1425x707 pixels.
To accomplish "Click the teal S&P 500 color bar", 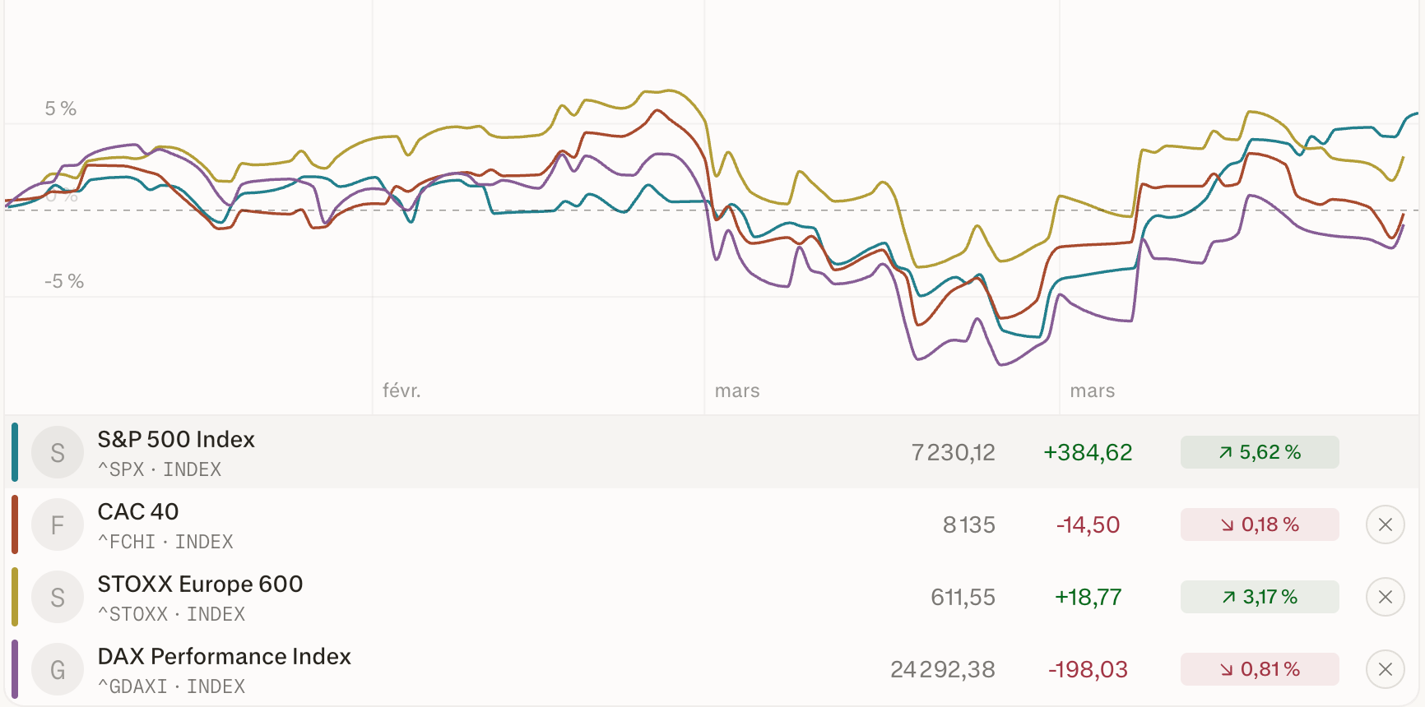I will [x=15, y=452].
